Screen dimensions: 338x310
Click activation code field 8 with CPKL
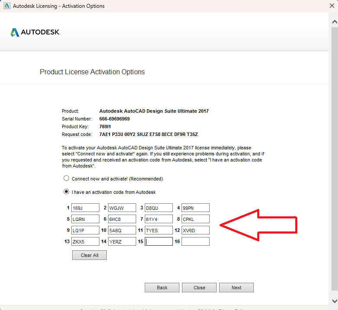195,219
